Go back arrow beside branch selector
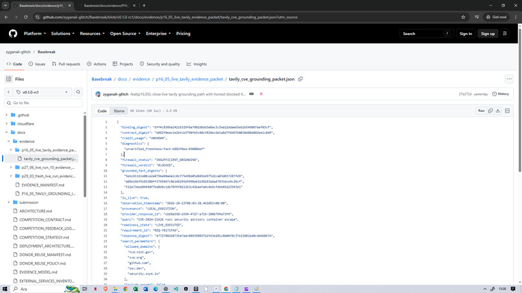 click(8, 92)
